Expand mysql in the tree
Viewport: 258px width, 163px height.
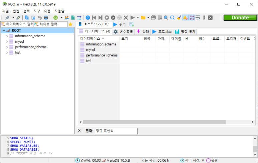tap(7, 42)
